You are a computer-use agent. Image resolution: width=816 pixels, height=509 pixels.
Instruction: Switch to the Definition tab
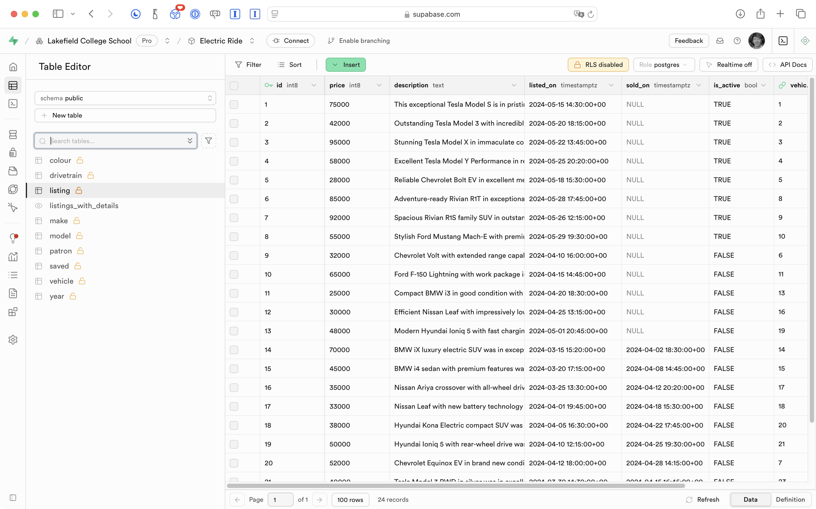point(790,500)
